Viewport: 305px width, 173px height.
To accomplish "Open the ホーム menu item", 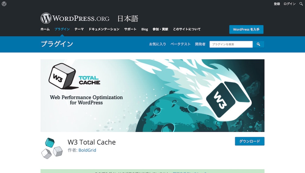I will pyautogui.click(x=45, y=29).
